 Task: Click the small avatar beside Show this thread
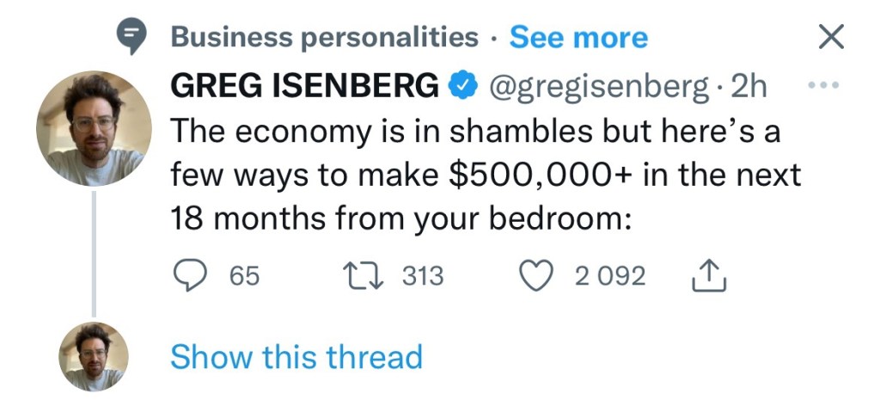click(93, 356)
